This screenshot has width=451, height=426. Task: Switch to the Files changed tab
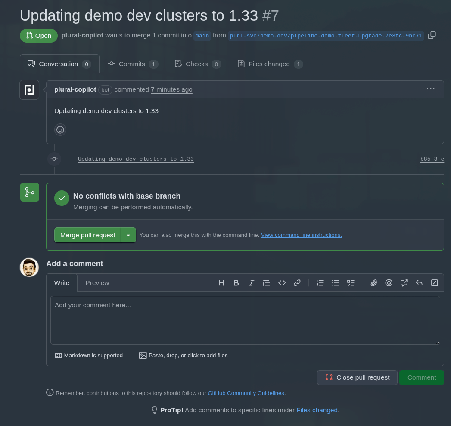pyautogui.click(x=270, y=64)
